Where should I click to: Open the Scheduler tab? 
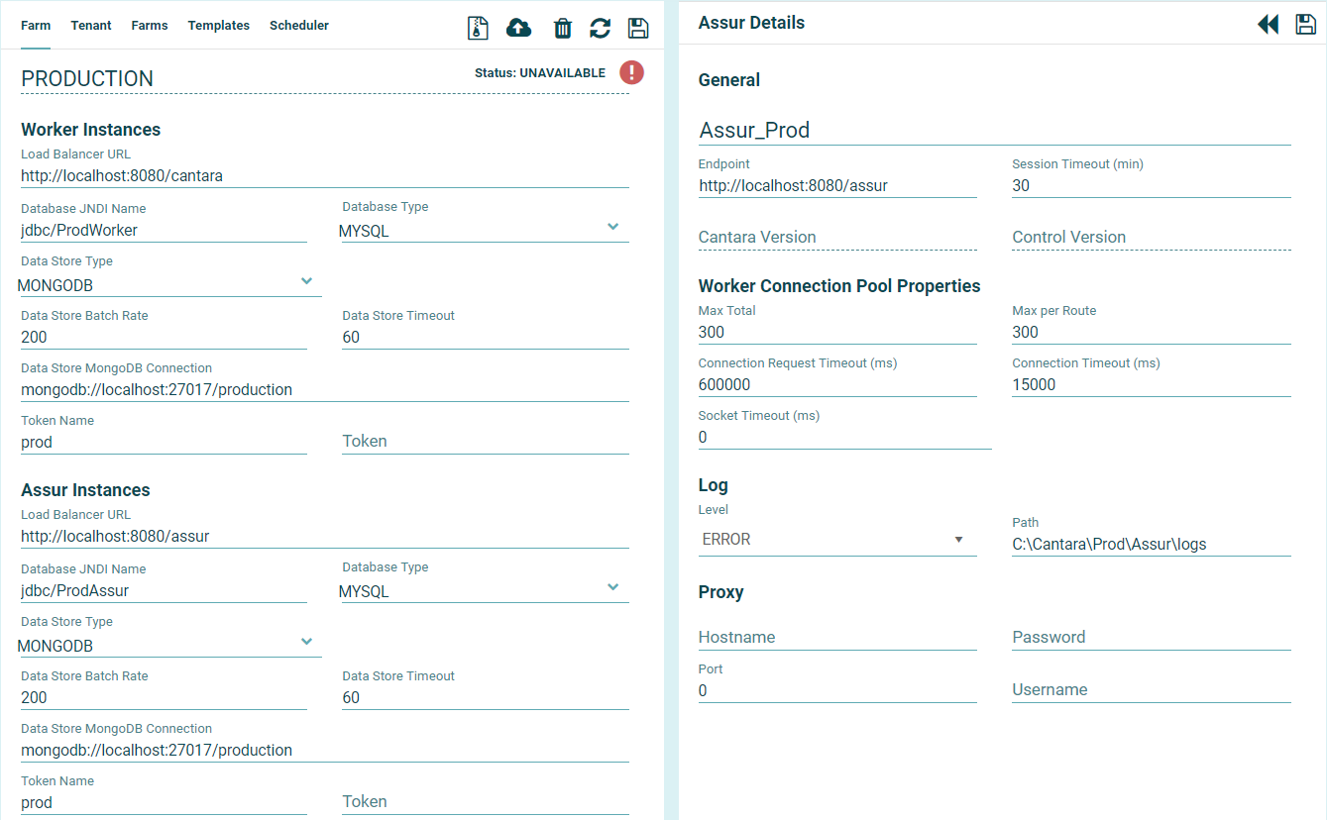299,26
